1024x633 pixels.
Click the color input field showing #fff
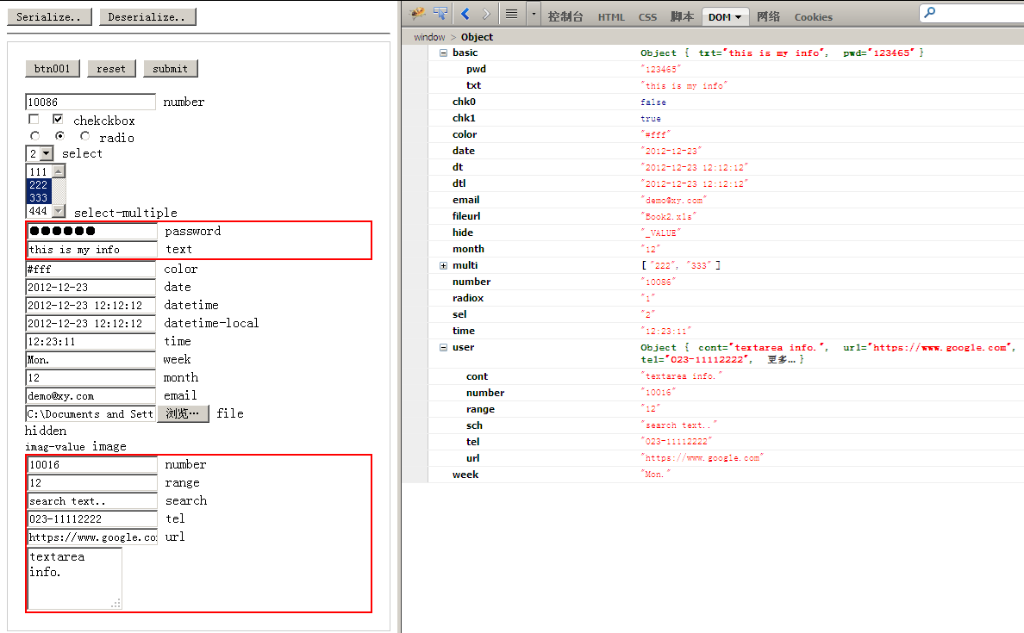(x=91, y=269)
